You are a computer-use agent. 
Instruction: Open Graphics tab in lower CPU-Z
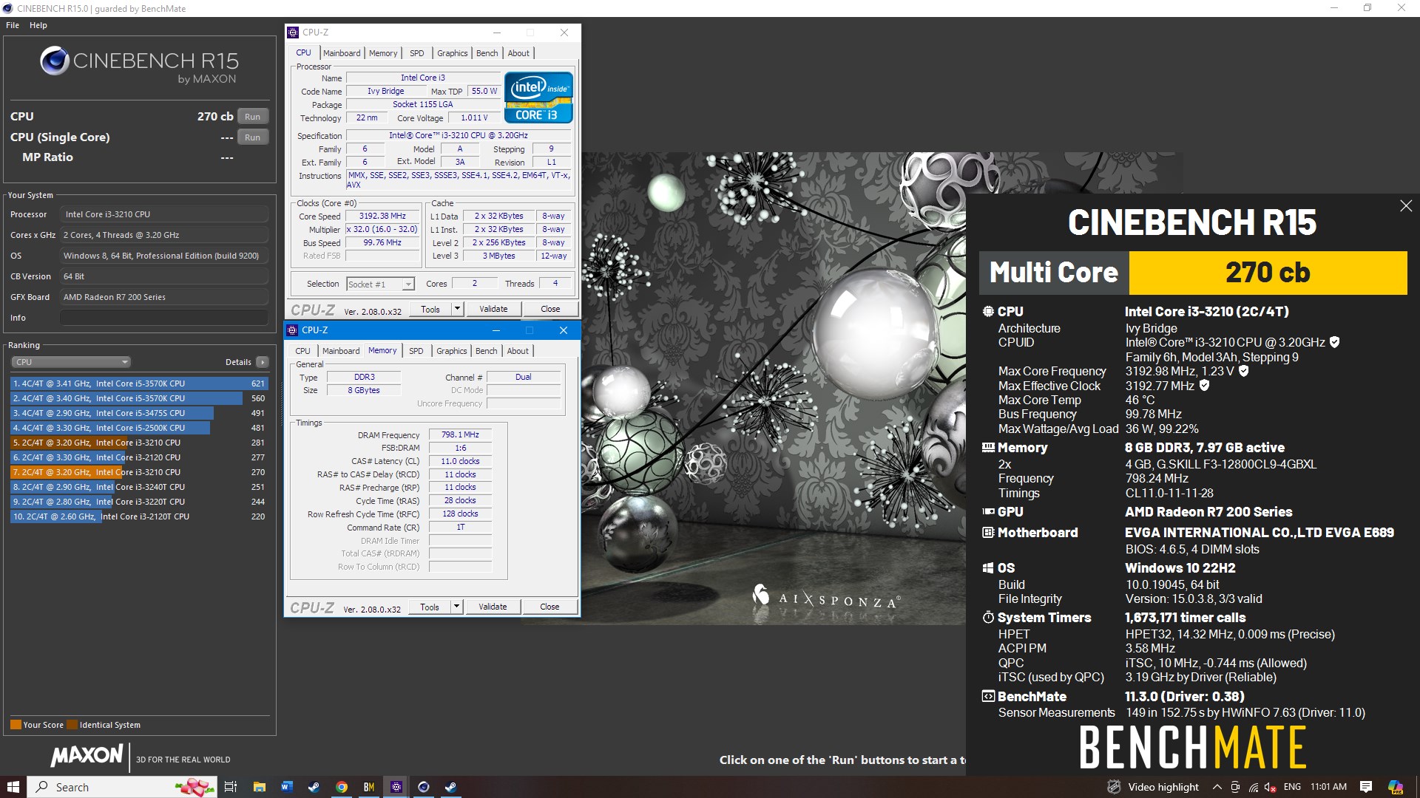click(x=451, y=351)
